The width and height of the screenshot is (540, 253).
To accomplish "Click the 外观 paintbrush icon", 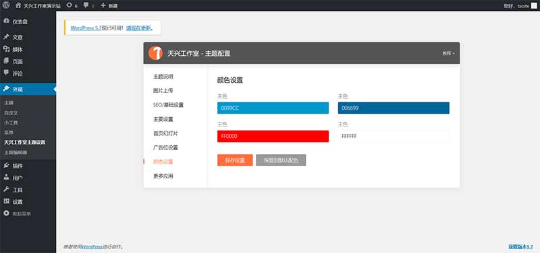I will tap(6, 89).
